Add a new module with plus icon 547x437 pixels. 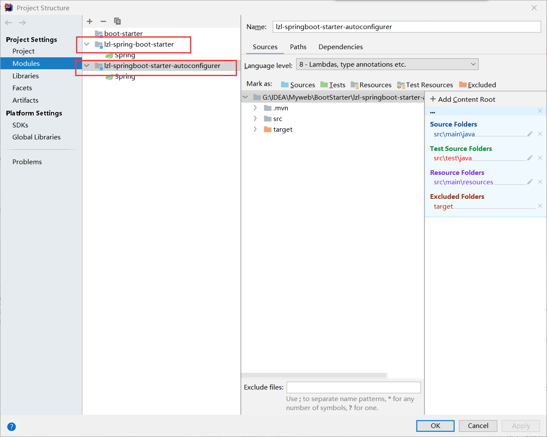(90, 21)
